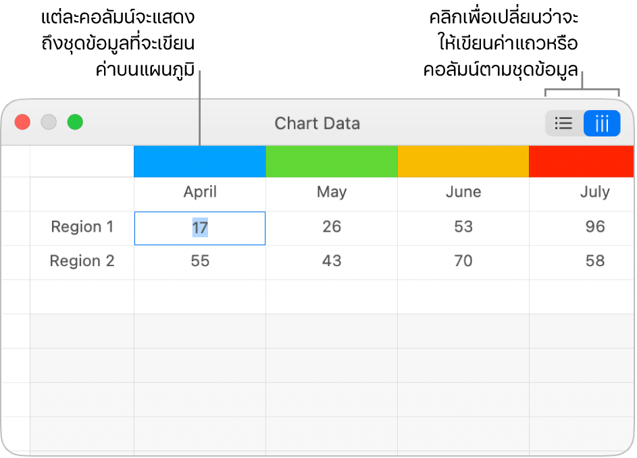637x458 pixels.
Task: Close the Chart Data window
Action: [x=23, y=122]
